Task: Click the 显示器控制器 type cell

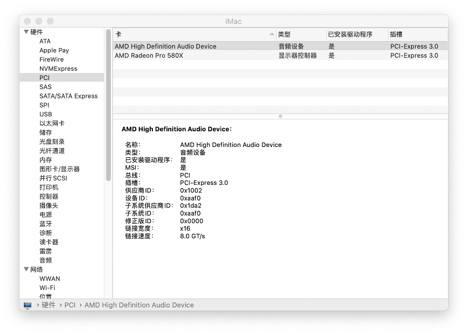Action: pyautogui.click(x=298, y=56)
